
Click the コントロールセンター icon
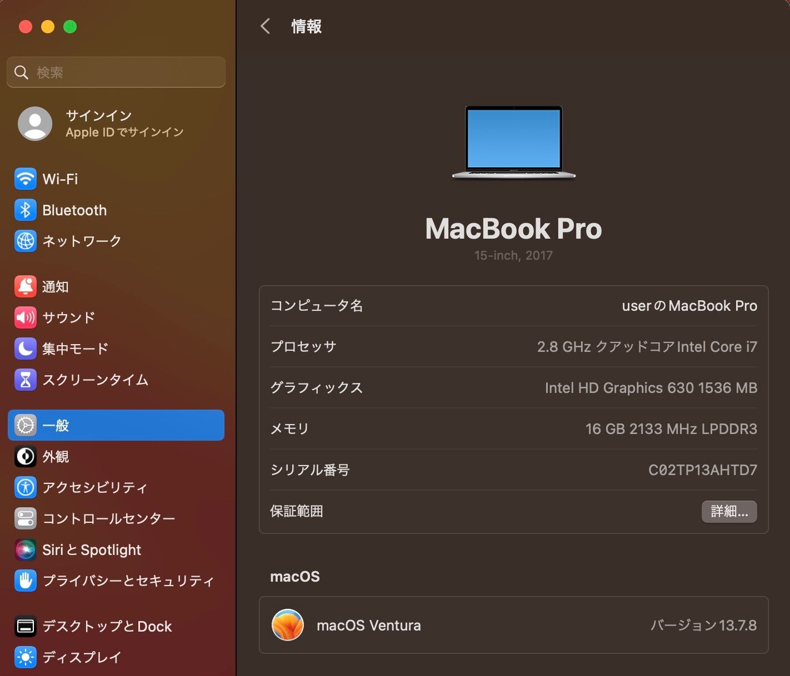[x=25, y=518]
